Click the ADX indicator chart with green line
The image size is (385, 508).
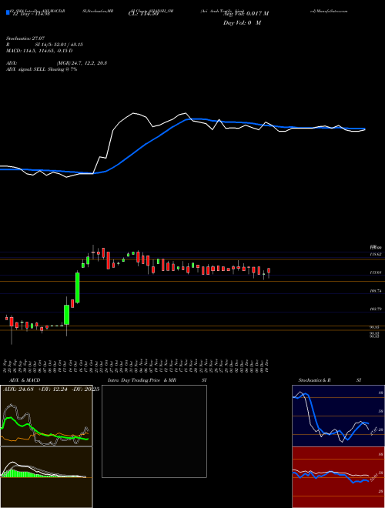coord(46,416)
